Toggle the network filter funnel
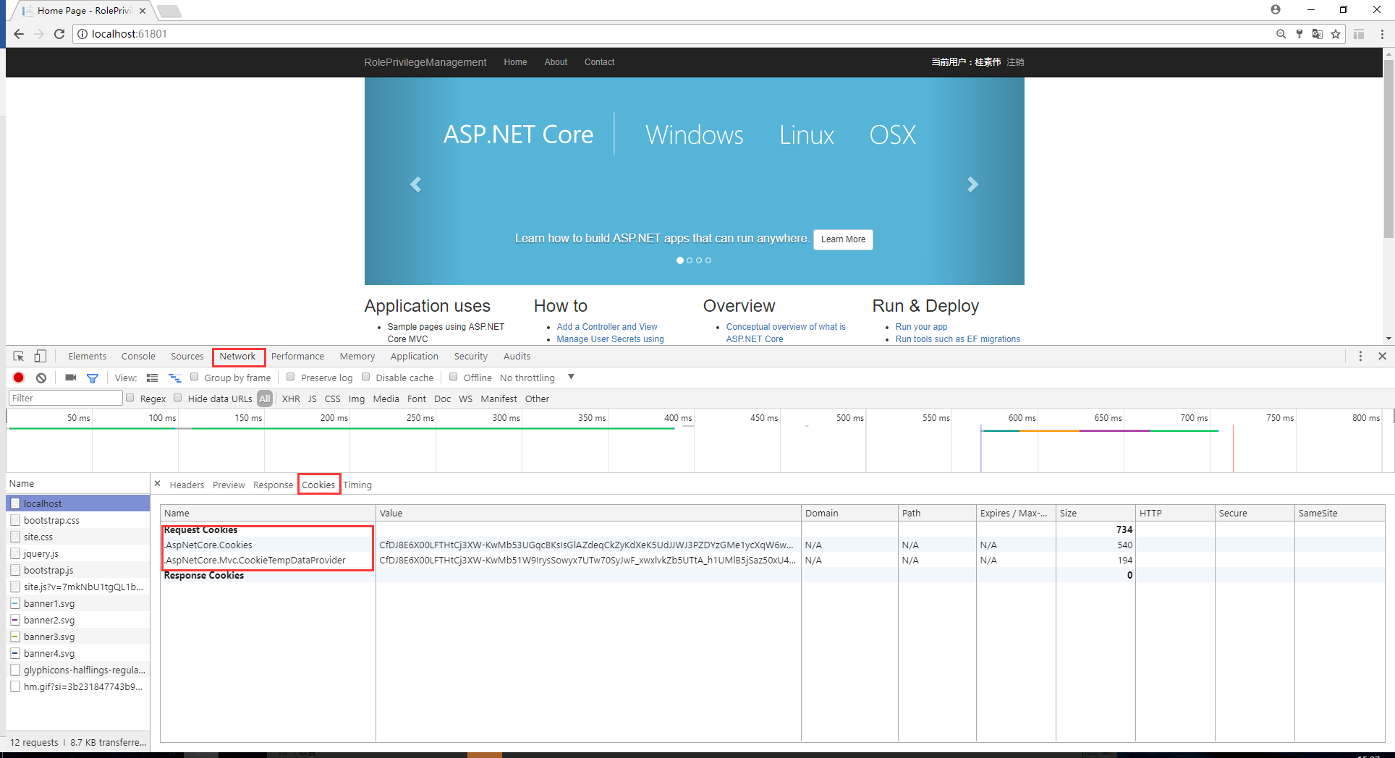Image resolution: width=1395 pixels, height=758 pixels. coord(93,378)
